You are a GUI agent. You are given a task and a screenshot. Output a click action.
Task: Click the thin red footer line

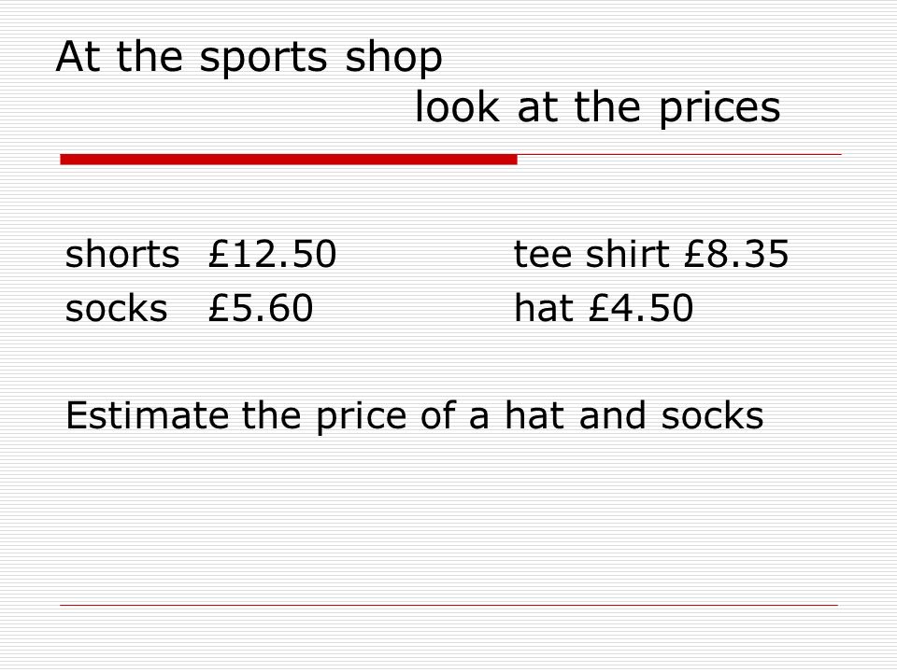[449, 605]
